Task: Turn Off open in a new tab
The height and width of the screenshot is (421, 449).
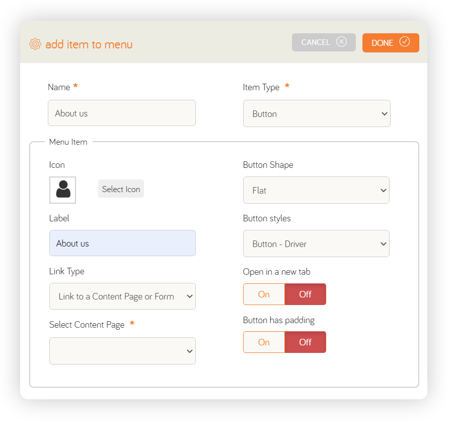Action: [x=305, y=294]
